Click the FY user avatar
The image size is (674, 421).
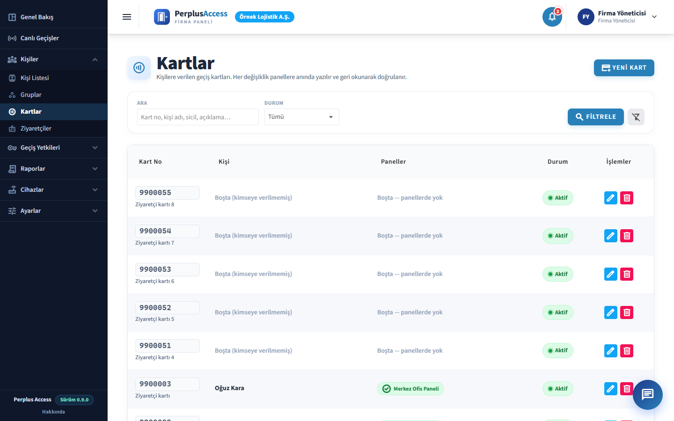[586, 17]
